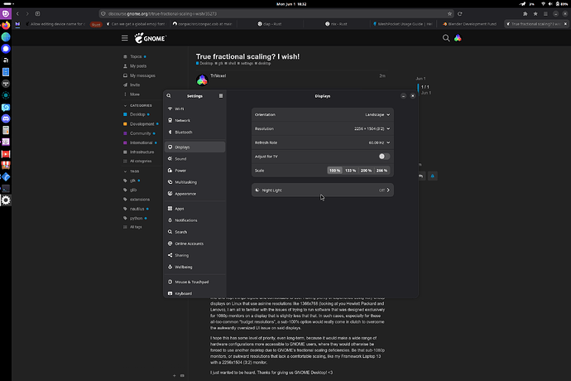Open the International category
Screen dimensions: 571x381
(141, 142)
